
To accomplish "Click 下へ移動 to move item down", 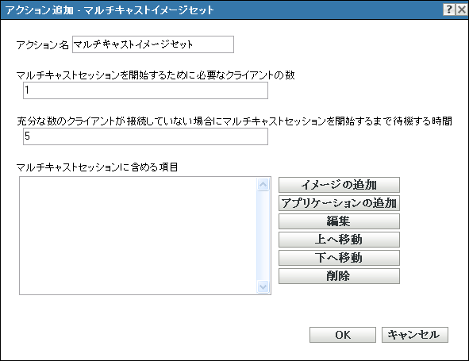I will click(339, 258).
